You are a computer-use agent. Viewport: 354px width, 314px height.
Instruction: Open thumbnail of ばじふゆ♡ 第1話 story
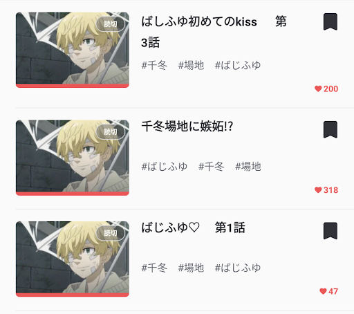click(x=73, y=259)
